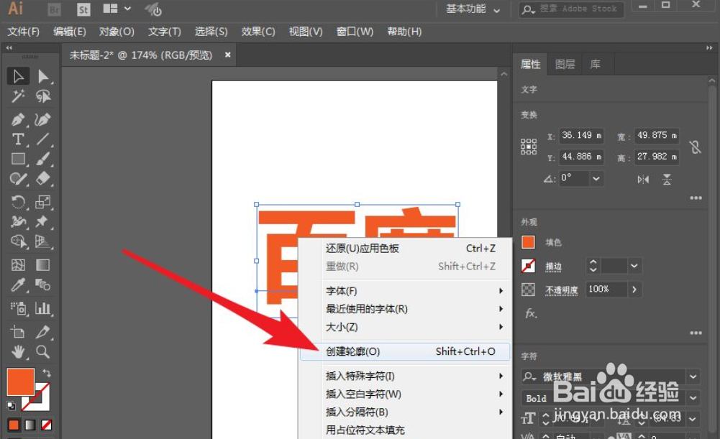The height and width of the screenshot is (439, 720).
Task: Activate the Type tool
Action: coord(19,139)
